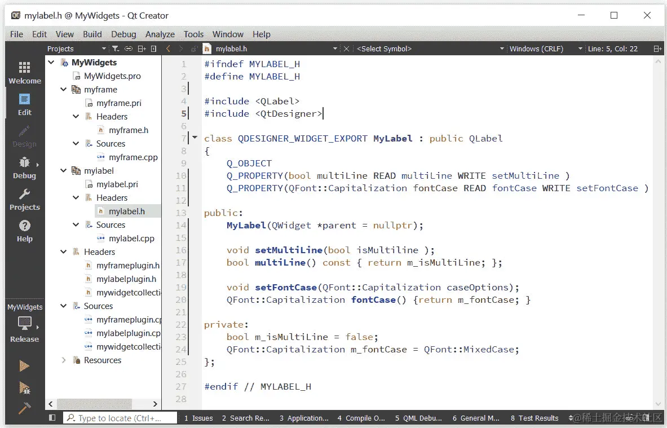
Task: Open the Window menu
Action: [228, 34]
